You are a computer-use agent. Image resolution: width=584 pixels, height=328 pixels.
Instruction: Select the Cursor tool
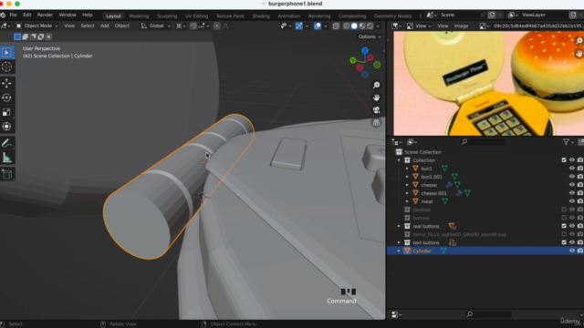pyautogui.click(x=6, y=67)
